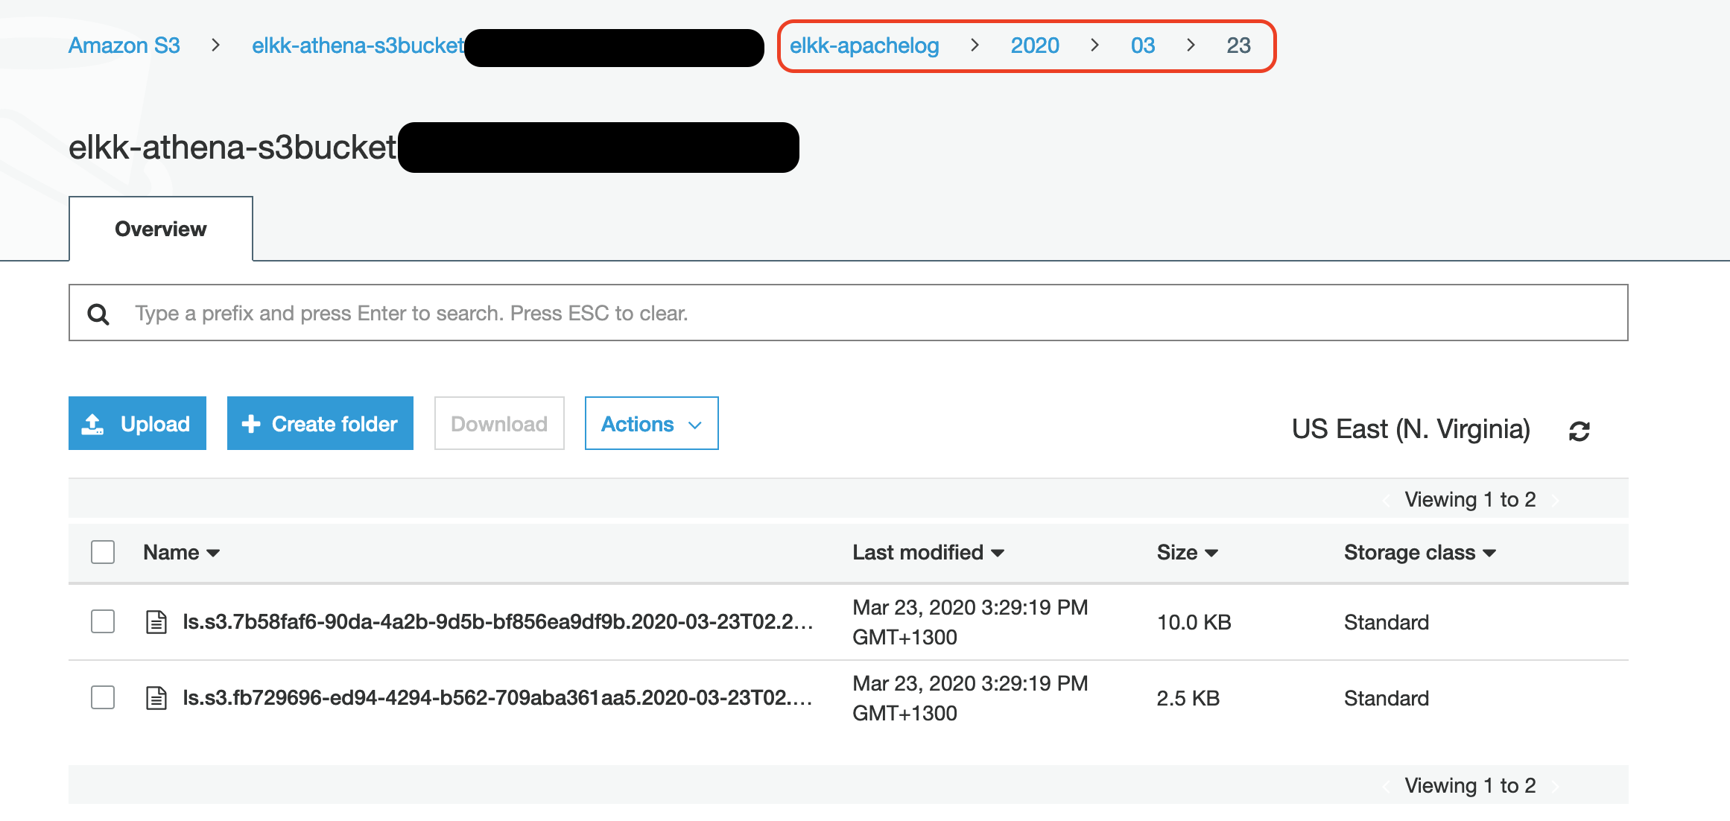Check the box for the ls.s3.7b58faf6 file
The image size is (1730, 821).
tap(103, 621)
